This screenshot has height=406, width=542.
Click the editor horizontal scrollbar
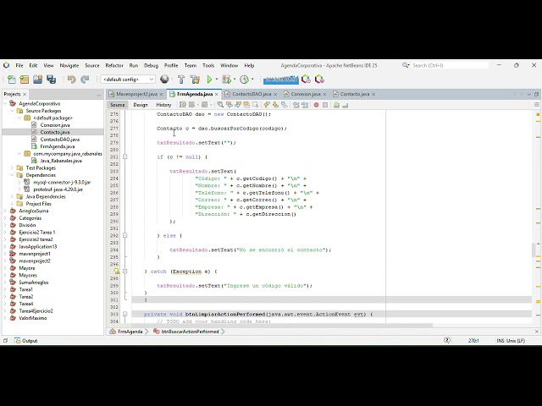point(282,325)
